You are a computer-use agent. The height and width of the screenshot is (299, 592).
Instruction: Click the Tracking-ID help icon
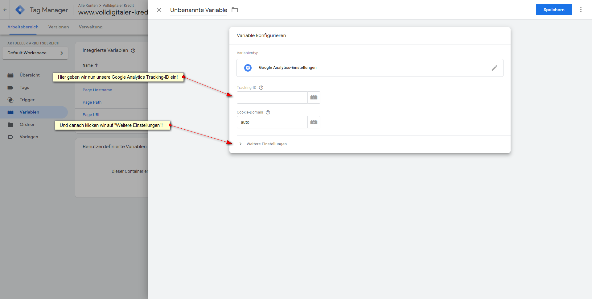261,88
